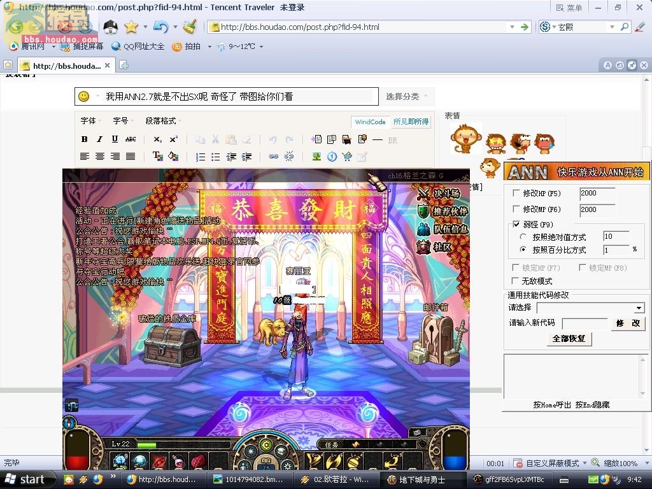Align text right in editor
This screenshot has width=652, height=489.
coord(115,157)
